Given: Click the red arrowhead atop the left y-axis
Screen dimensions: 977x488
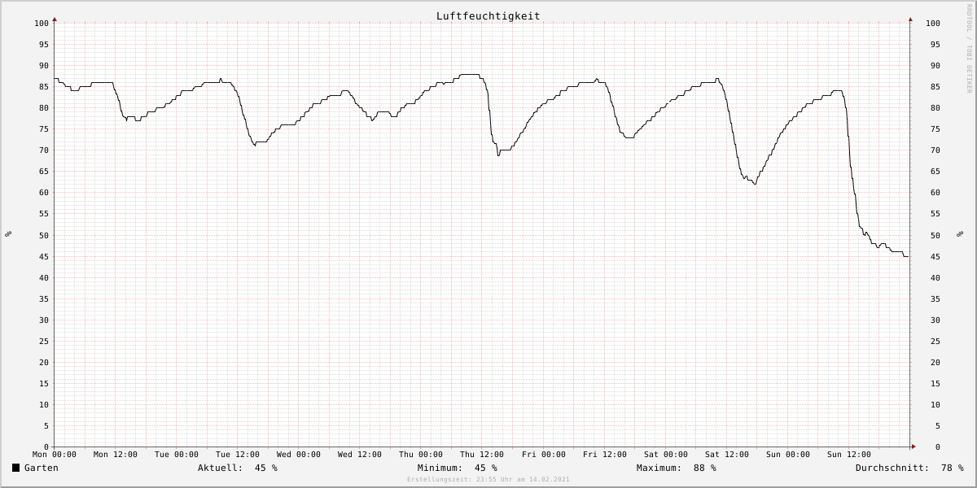Looking at the screenshot, I should click(x=55, y=19).
